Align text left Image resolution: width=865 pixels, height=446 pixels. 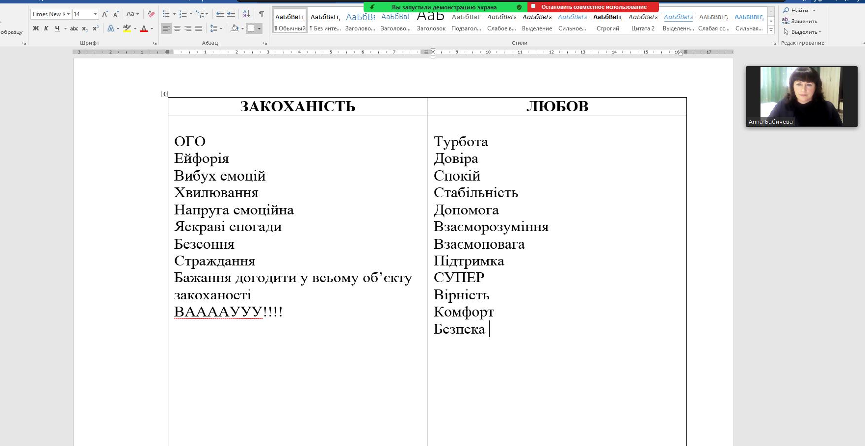[166, 28]
